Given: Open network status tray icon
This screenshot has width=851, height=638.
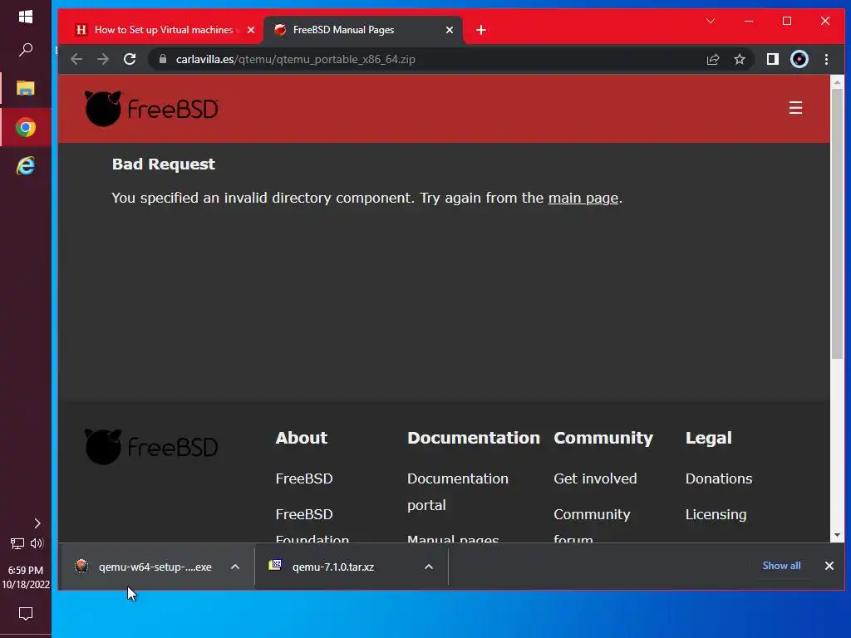Looking at the screenshot, I should click(x=17, y=543).
